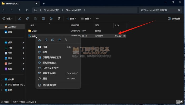Click first SketchUp.2021 breadcrumb
This screenshot has height=105, width=185.
[x=52, y=10]
